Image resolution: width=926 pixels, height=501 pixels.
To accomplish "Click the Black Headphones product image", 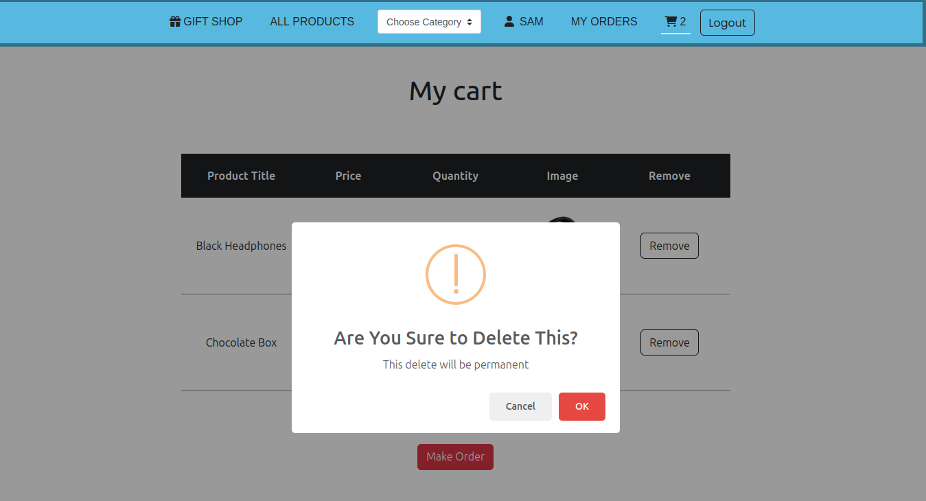I will click(x=562, y=220).
